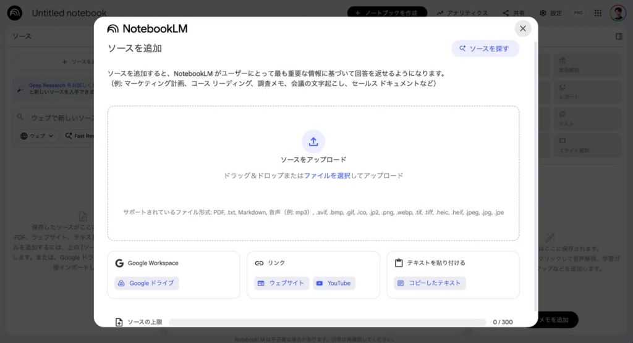Choose the ウェブサイト link option
The height and width of the screenshot is (343, 633).
click(x=281, y=283)
